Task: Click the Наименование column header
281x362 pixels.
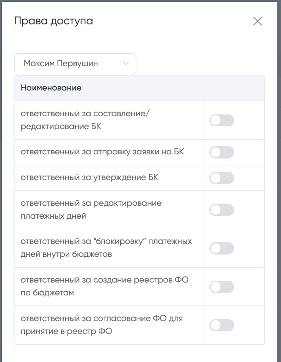Action: [51, 88]
